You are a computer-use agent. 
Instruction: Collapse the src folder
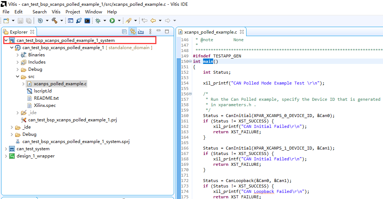click(x=18, y=77)
